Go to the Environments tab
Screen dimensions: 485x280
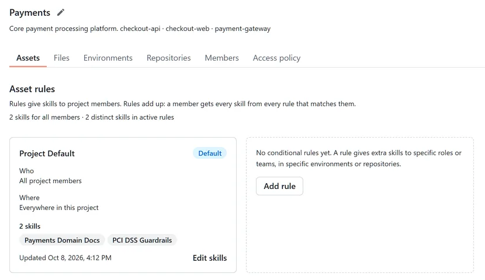108,58
